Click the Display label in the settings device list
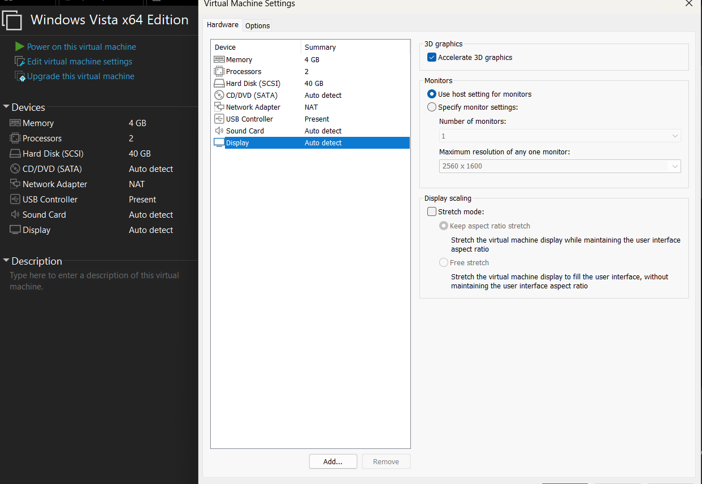 pos(237,142)
